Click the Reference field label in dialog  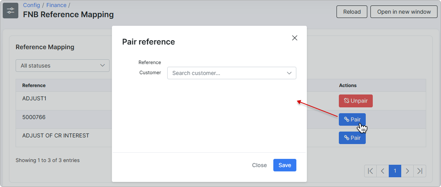150,62
